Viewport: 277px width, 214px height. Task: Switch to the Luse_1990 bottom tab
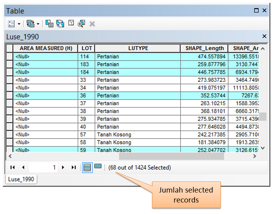[21, 179]
